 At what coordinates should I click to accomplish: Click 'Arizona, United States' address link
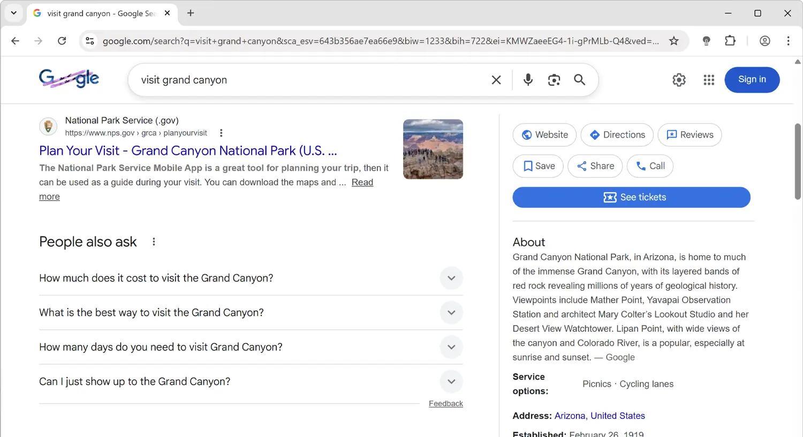click(599, 415)
